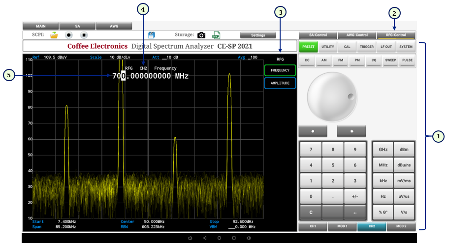Switch to the SA-Control tab

click(x=318, y=35)
